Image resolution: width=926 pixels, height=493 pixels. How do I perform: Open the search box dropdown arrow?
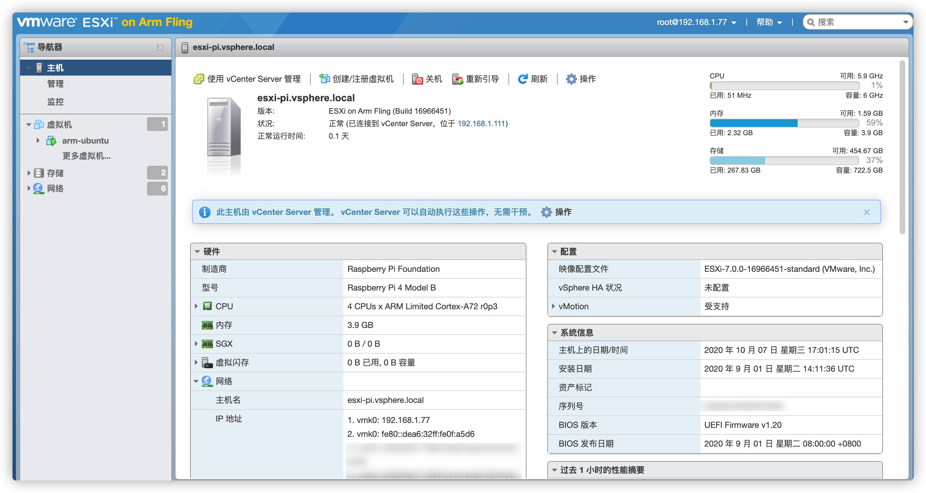click(x=906, y=22)
